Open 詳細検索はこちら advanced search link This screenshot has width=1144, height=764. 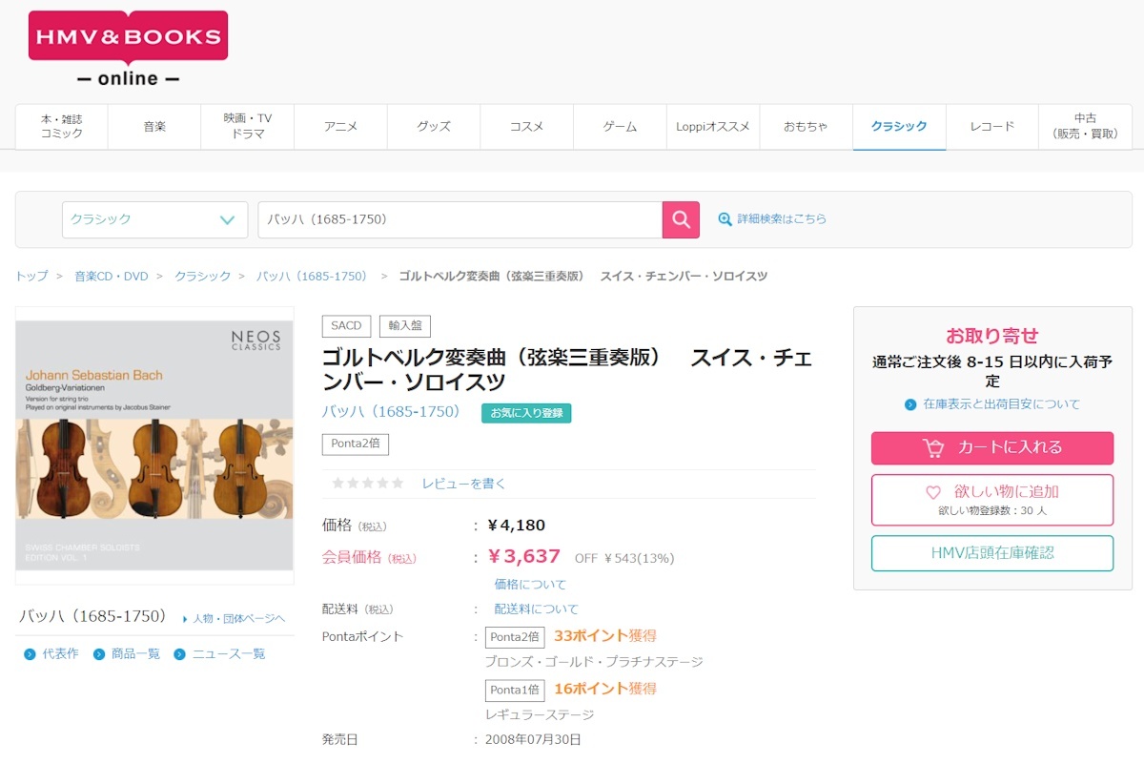(782, 219)
